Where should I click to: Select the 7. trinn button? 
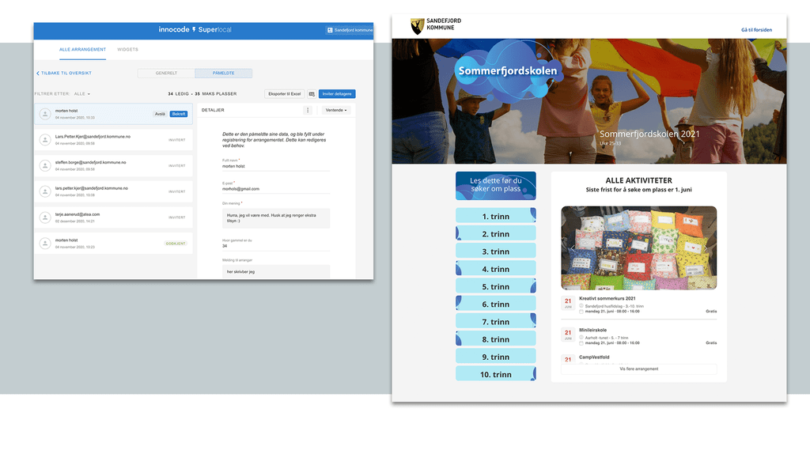495,321
